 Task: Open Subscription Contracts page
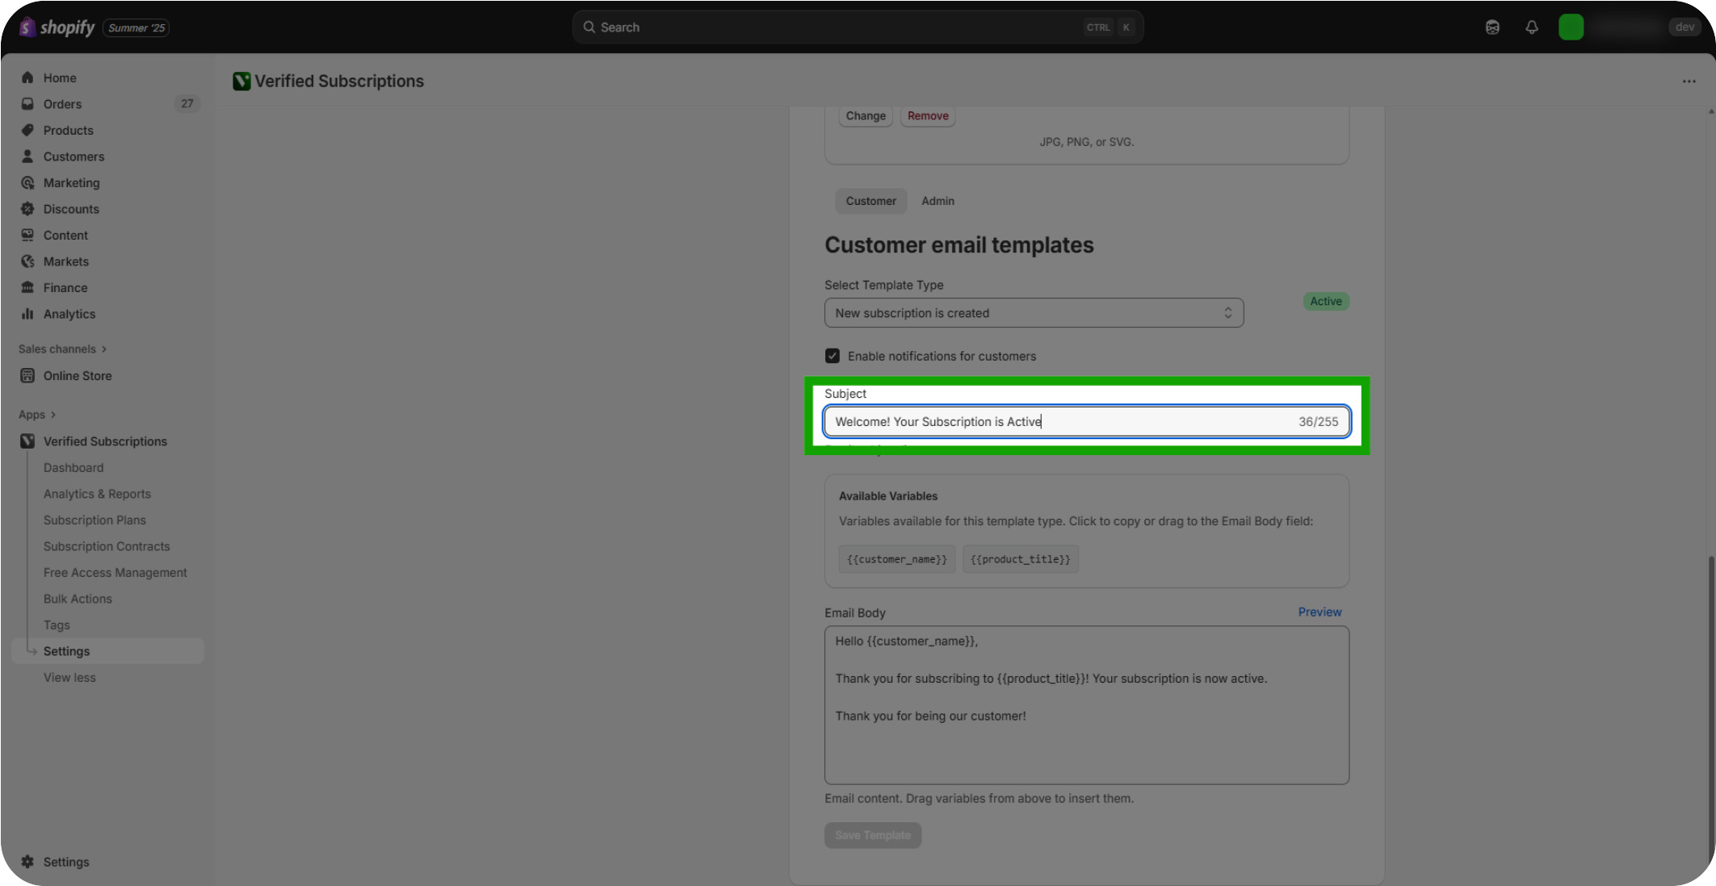point(107,546)
